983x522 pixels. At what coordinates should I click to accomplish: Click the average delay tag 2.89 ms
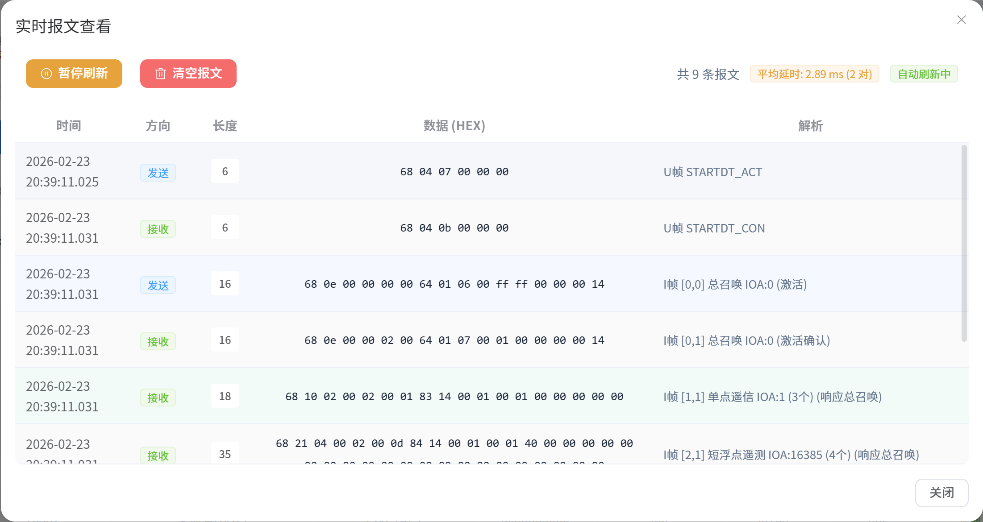pyautogui.click(x=814, y=74)
